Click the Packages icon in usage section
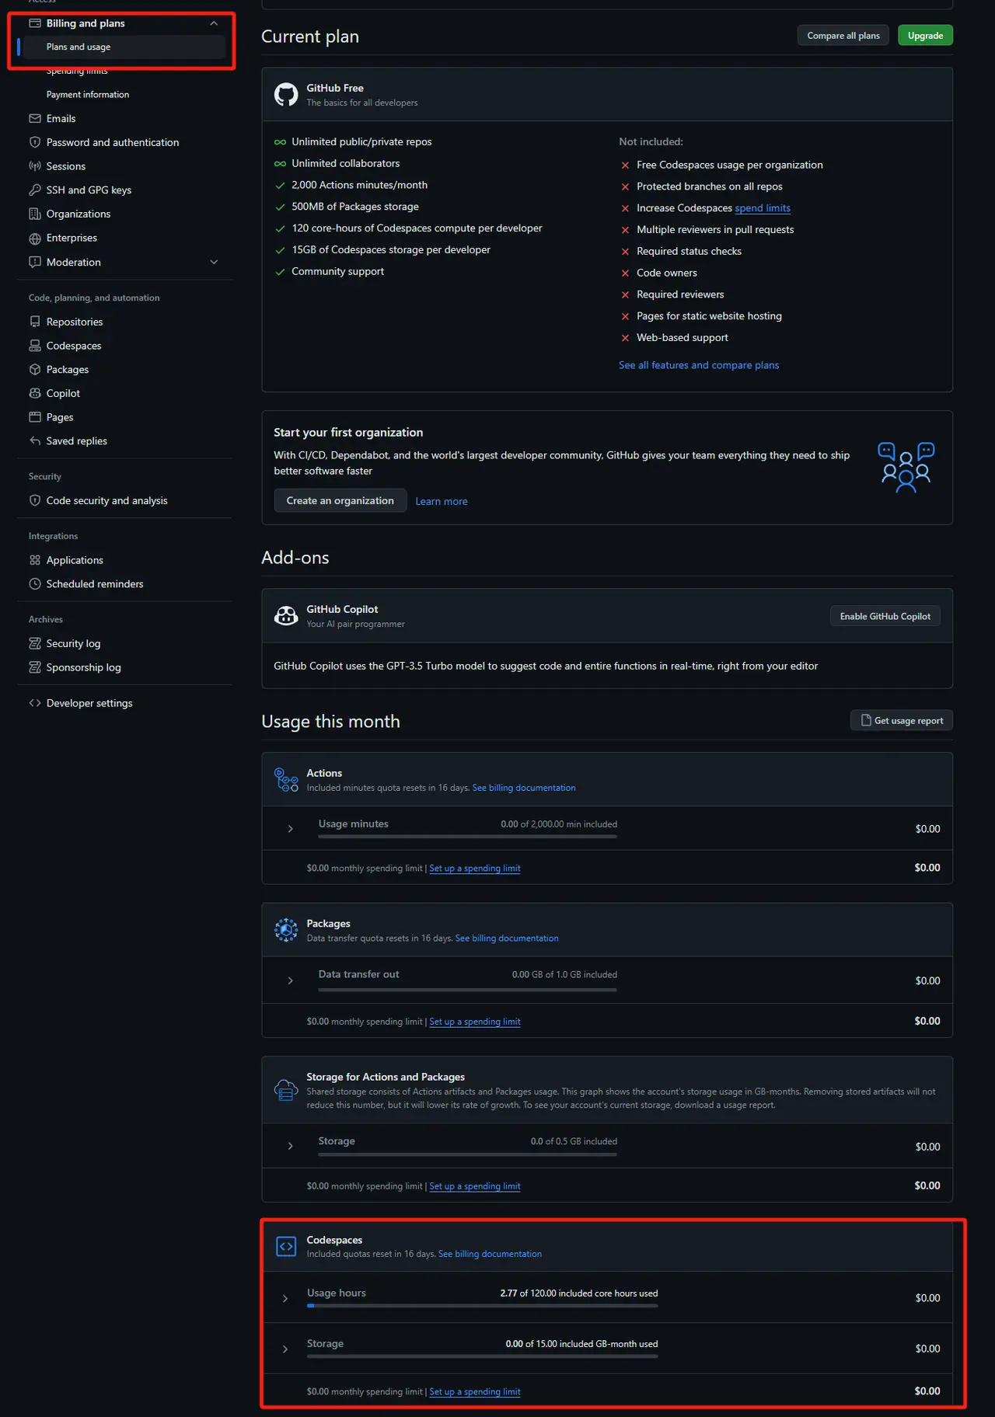 coord(286,930)
